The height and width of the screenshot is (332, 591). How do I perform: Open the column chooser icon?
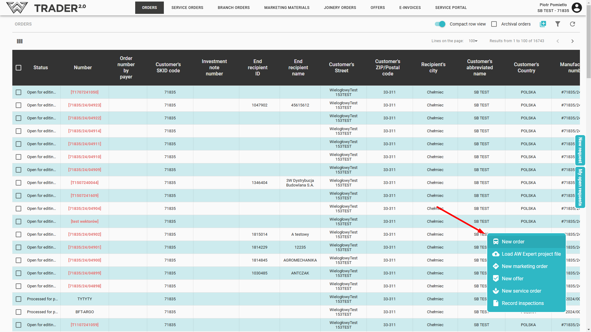pos(20,41)
